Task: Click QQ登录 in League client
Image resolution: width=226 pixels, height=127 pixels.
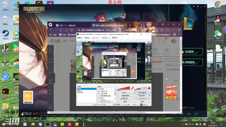Action: click(x=192, y=52)
